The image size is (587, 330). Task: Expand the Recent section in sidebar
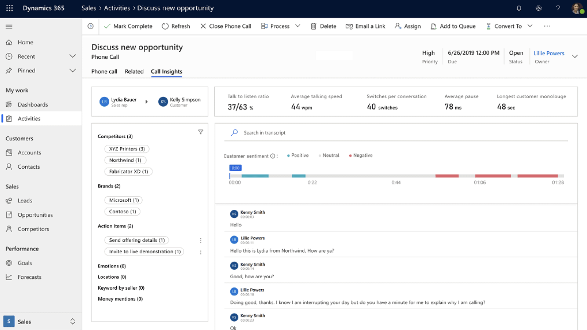click(72, 56)
